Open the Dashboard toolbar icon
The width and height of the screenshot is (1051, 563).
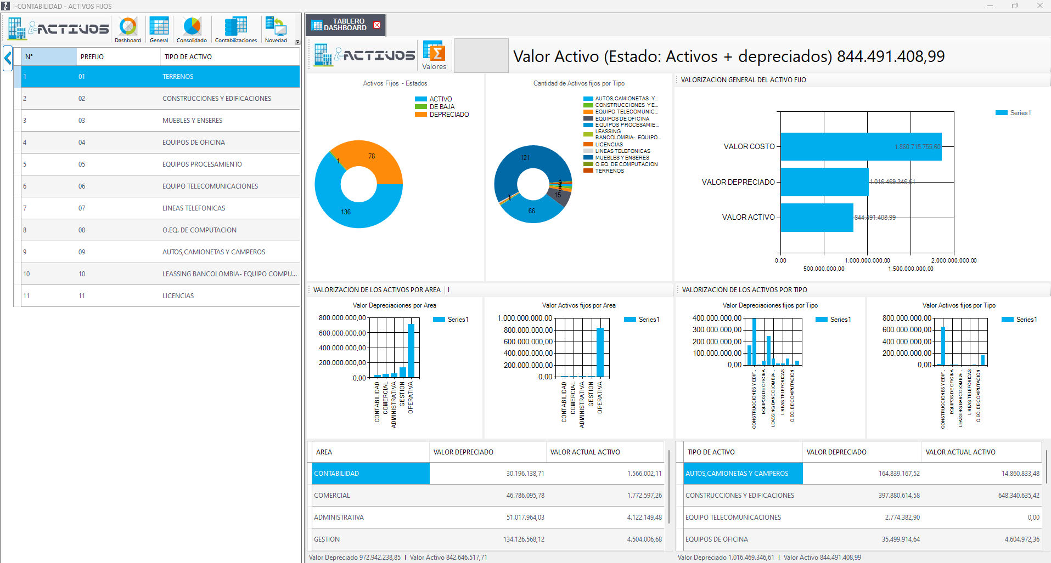pos(128,29)
